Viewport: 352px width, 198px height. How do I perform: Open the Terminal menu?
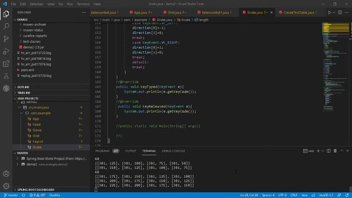tap(83, 4)
